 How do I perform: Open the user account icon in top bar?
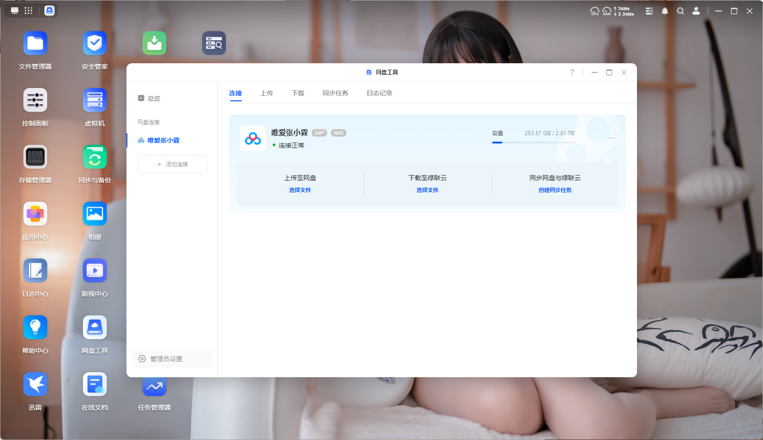(696, 11)
